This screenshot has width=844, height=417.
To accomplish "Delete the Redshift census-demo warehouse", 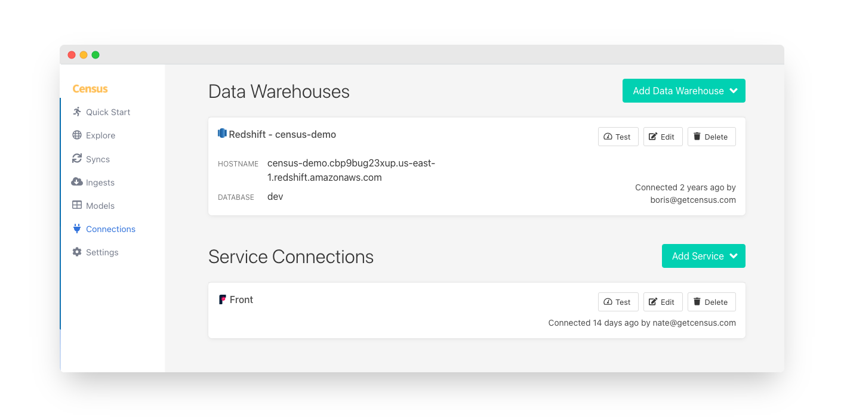I will [x=711, y=137].
